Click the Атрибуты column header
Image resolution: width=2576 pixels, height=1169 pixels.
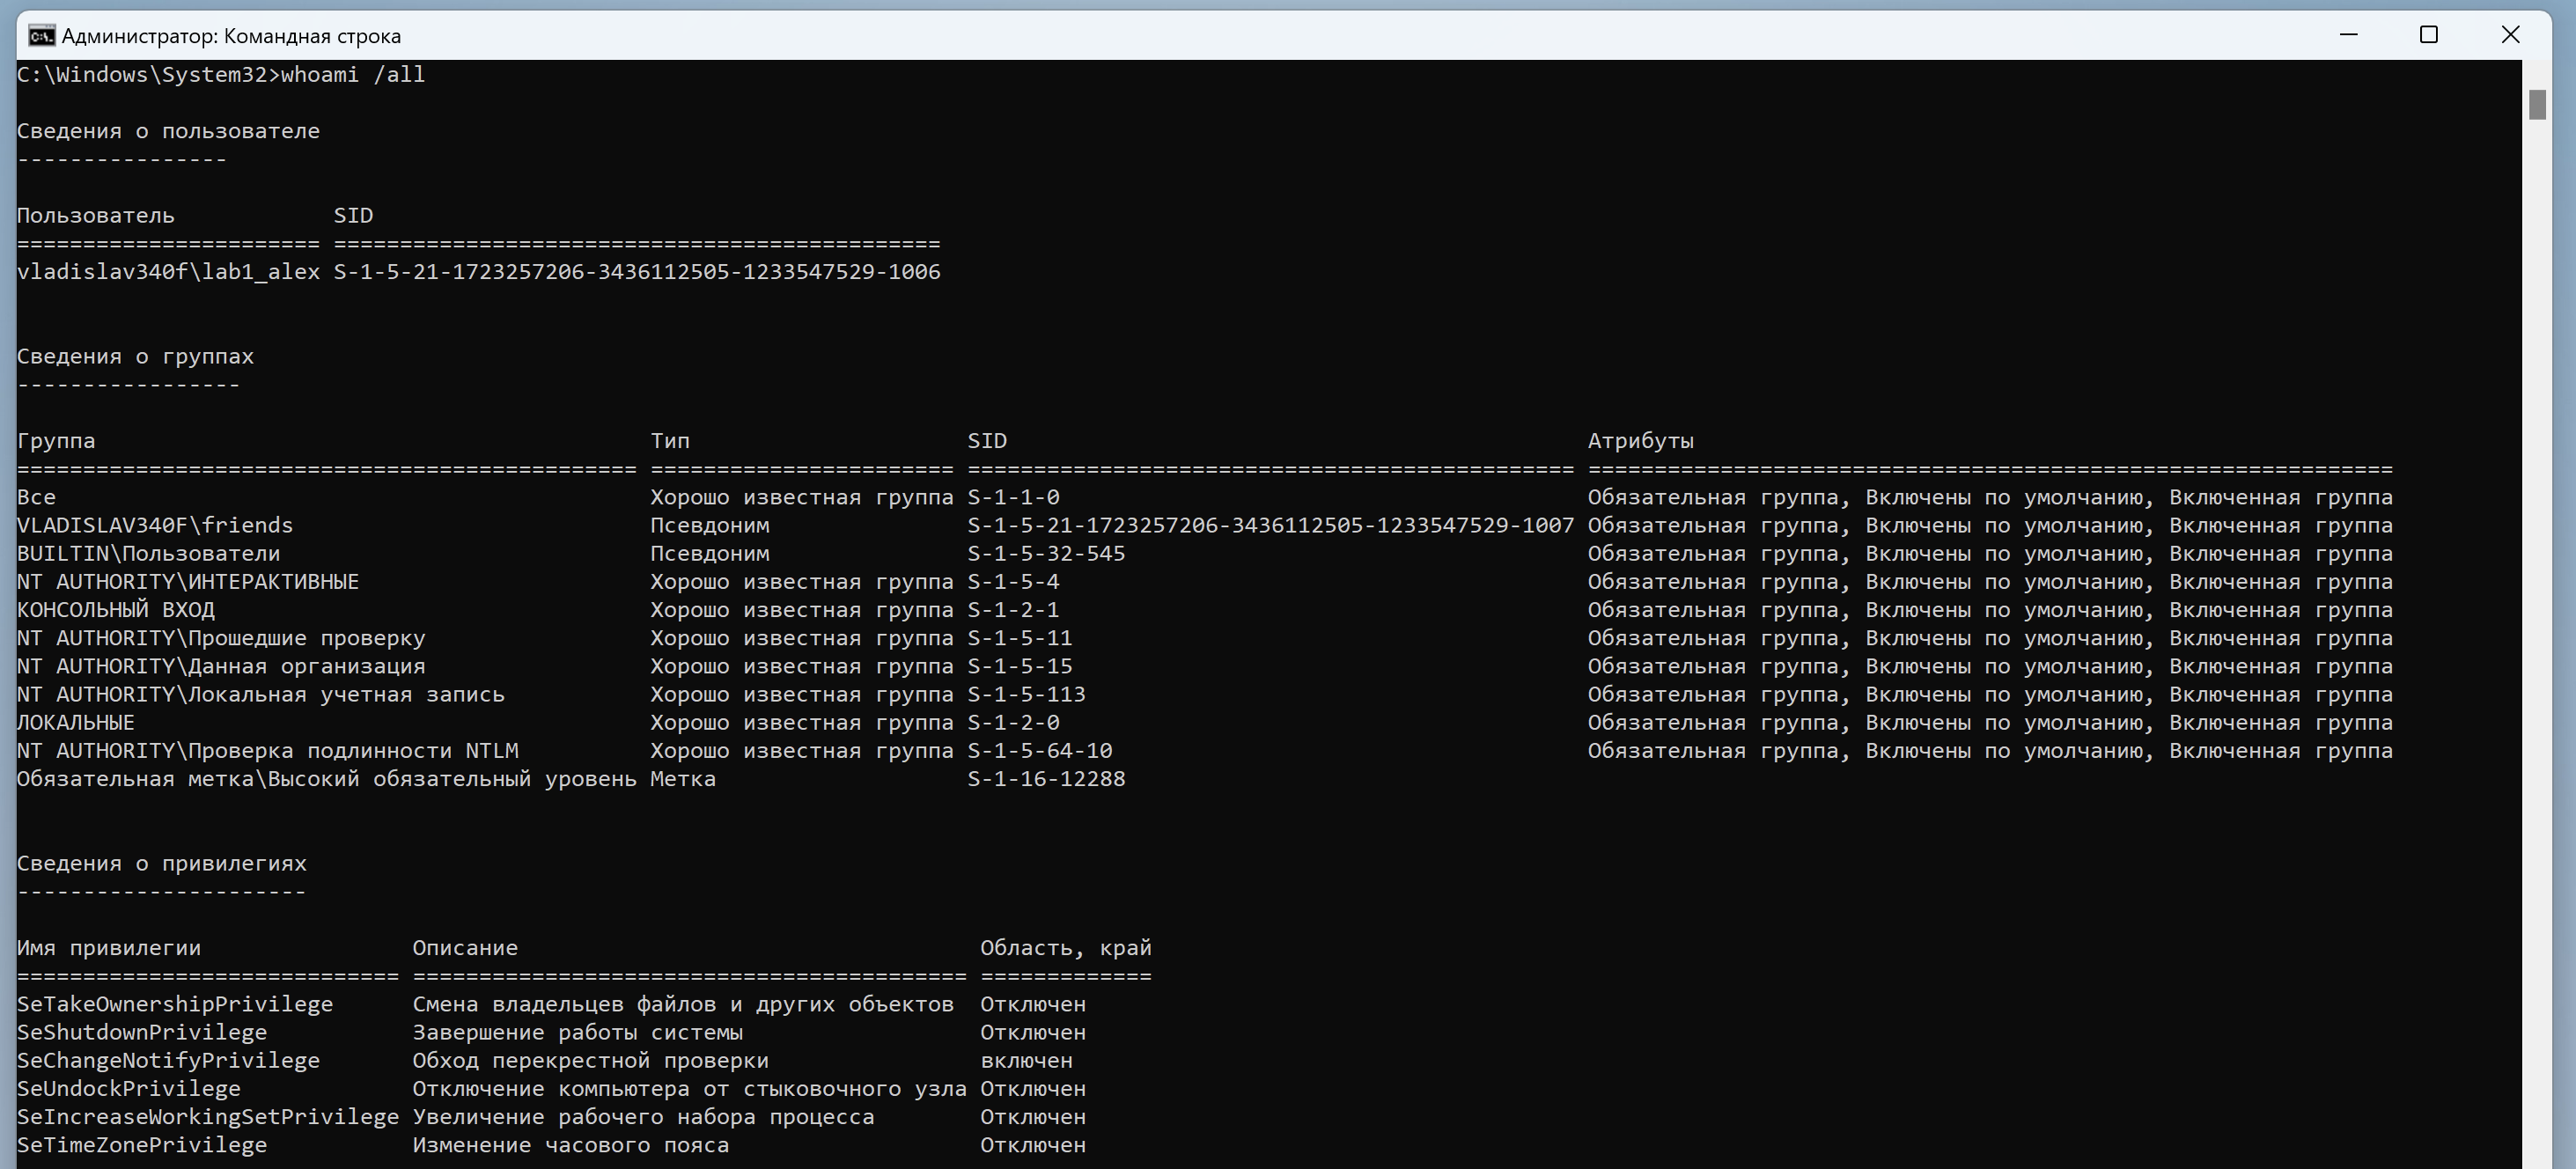click(x=1640, y=441)
